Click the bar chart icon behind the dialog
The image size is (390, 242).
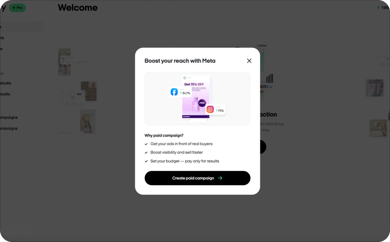point(270,78)
